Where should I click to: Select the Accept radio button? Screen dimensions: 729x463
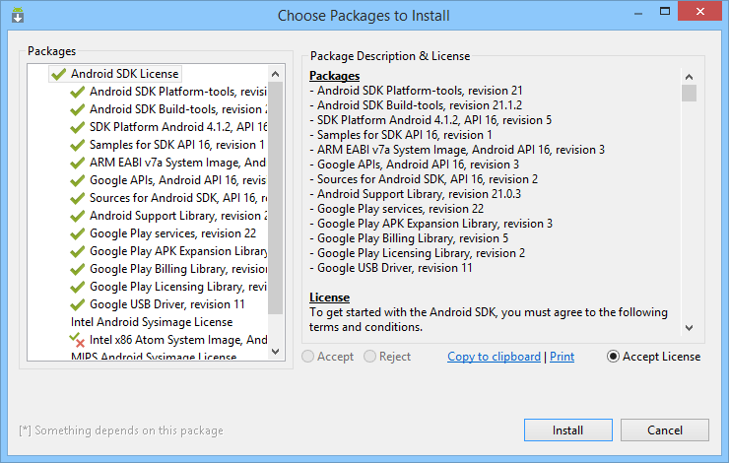[307, 357]
